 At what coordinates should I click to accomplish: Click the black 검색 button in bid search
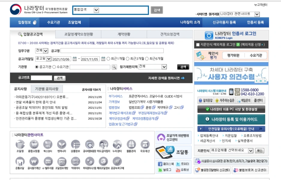pyautogui.click(x=183, y=67)
